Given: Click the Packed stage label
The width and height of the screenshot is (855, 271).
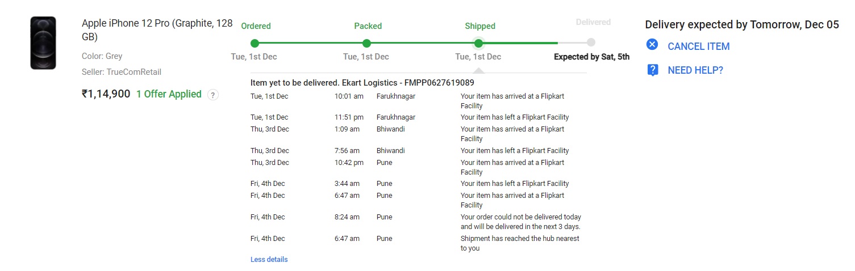Looking at the screenshot, I should [368, 26].
